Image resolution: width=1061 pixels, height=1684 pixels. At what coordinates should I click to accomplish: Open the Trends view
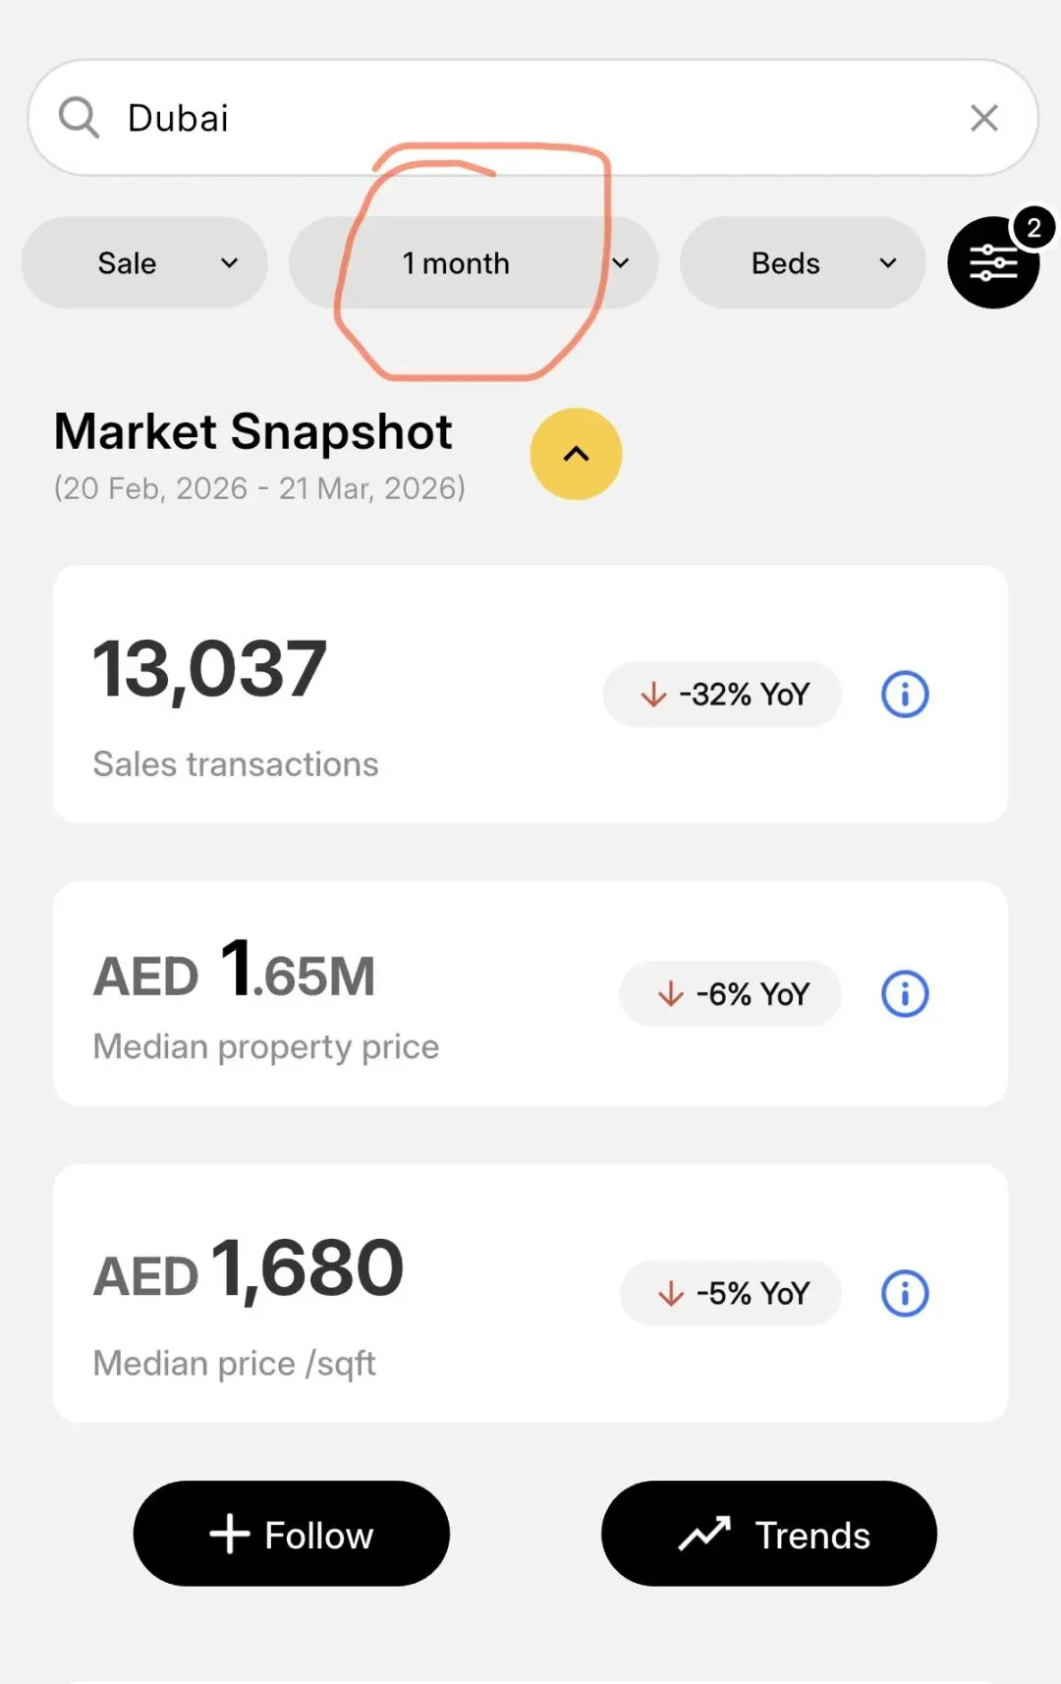point(768,1534)
